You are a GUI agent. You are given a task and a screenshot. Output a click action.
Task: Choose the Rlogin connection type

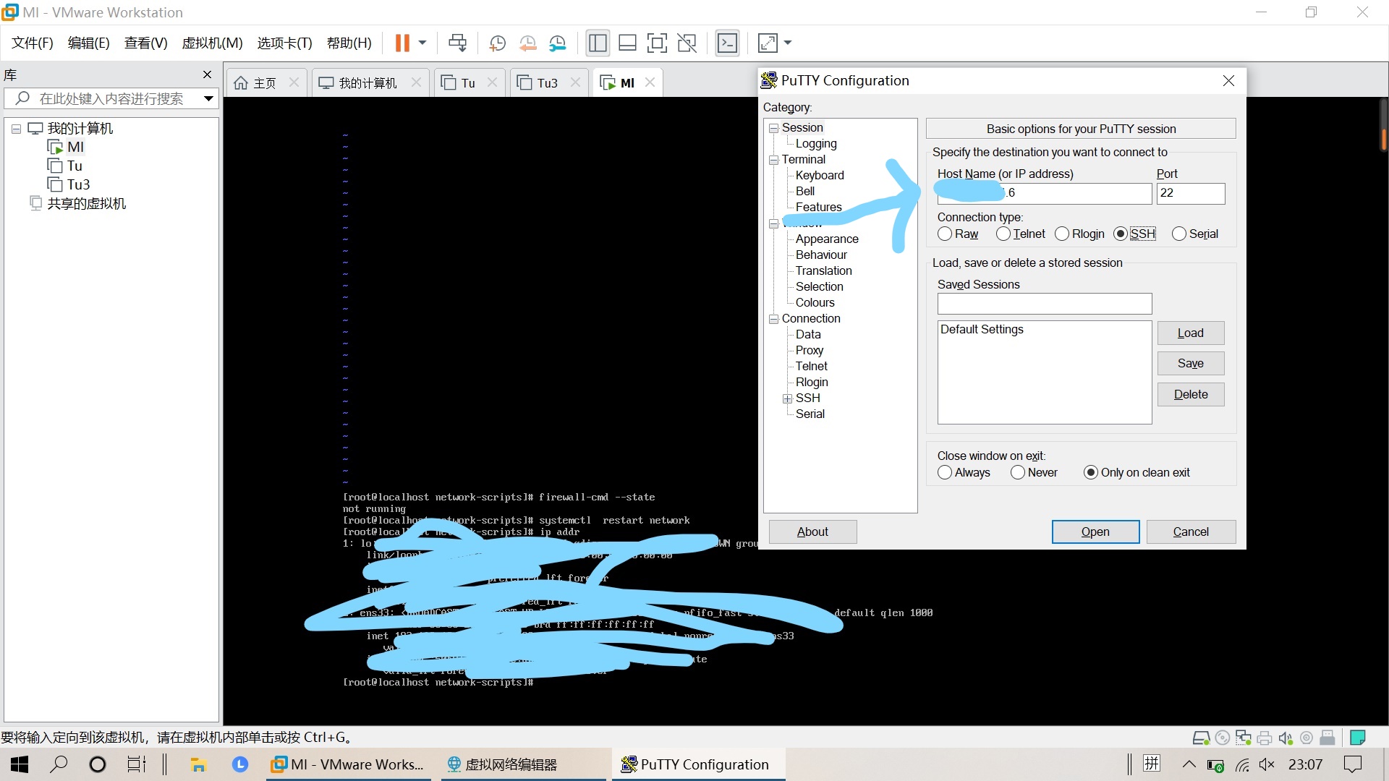click(x=1079, y=234)
